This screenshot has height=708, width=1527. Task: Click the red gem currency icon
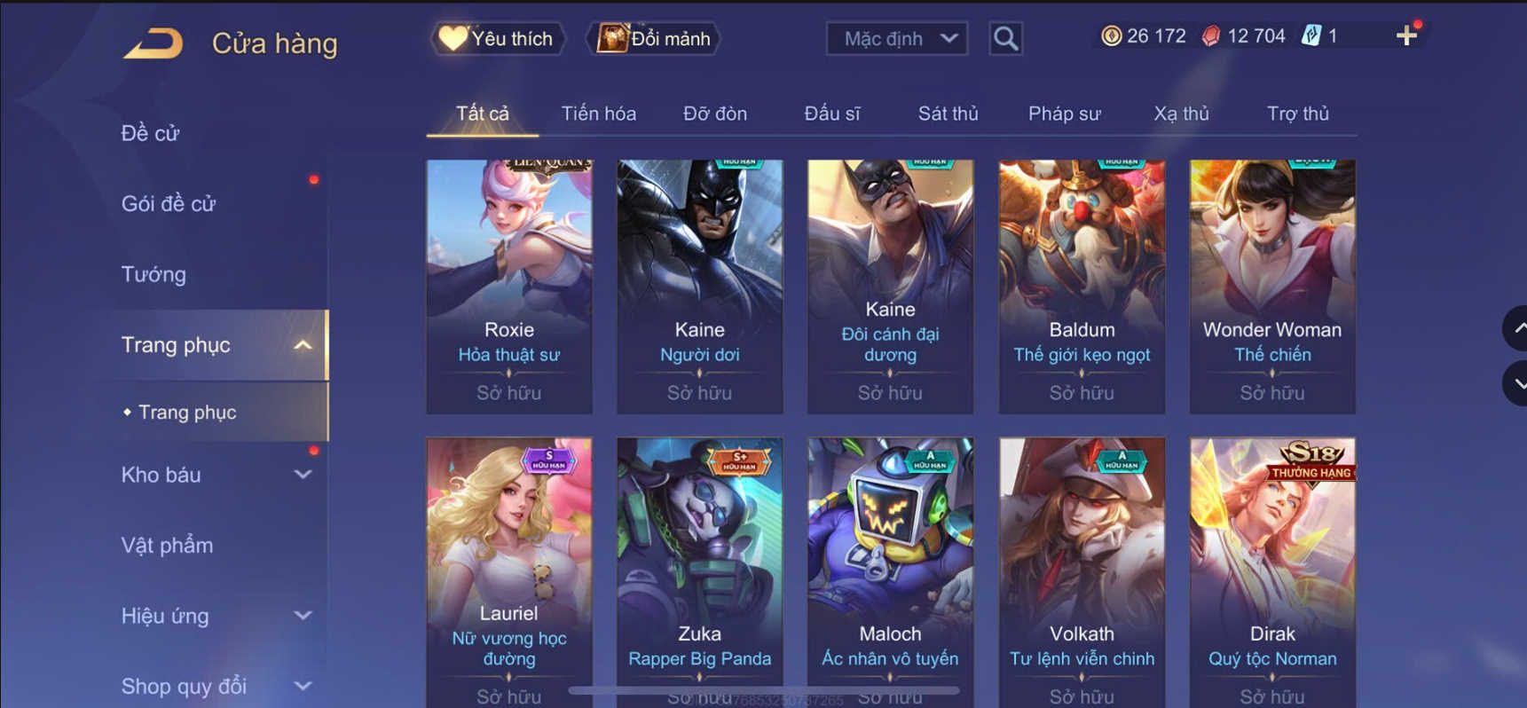pyautogui.click(x=1211, y=35)
